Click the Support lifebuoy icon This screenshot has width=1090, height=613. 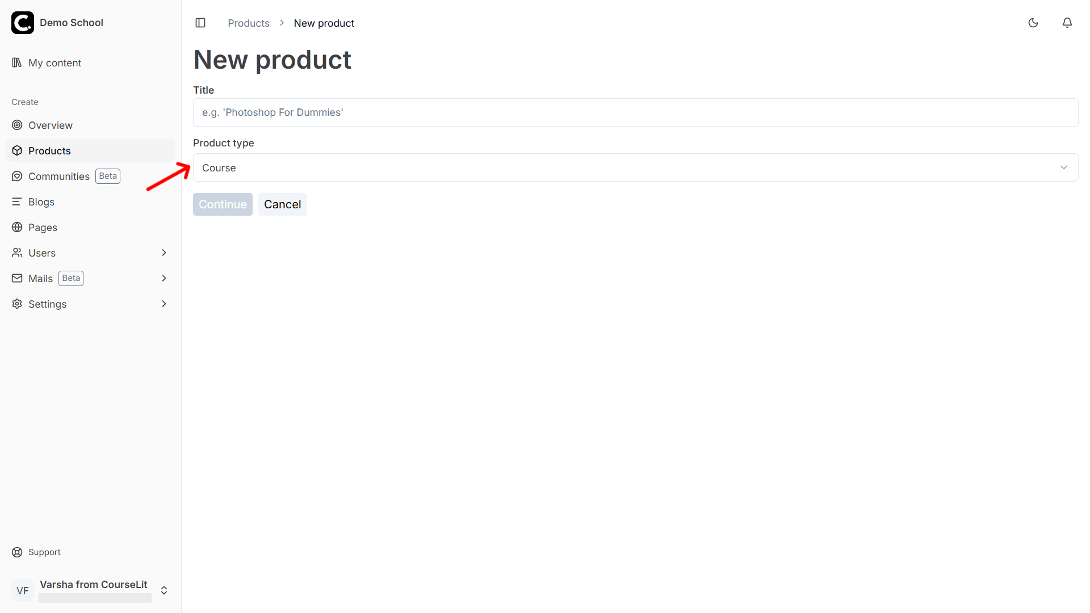(x=17, y=552)
